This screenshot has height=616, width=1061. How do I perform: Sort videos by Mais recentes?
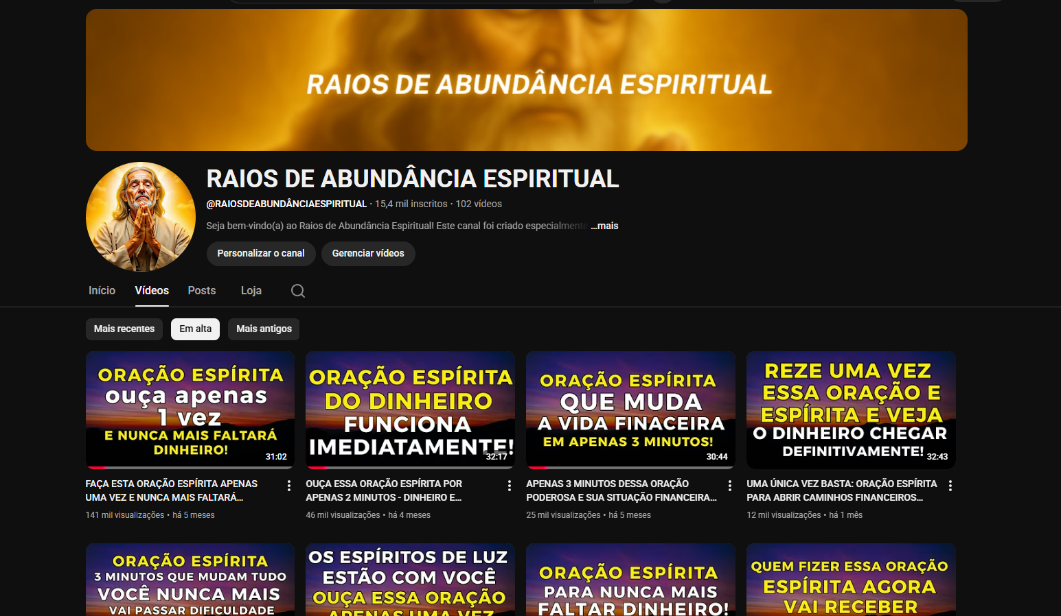point(124,329)
